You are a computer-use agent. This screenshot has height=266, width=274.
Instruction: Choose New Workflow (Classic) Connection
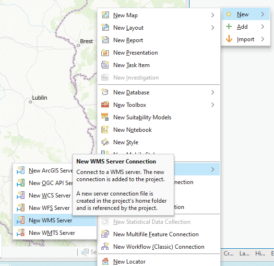(x=159, y=247)
